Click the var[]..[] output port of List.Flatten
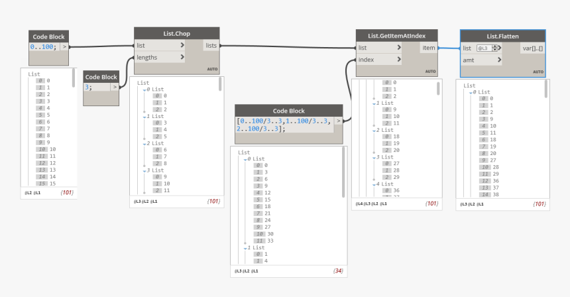This screenshot has width=570, height=297. pos(533,48)
